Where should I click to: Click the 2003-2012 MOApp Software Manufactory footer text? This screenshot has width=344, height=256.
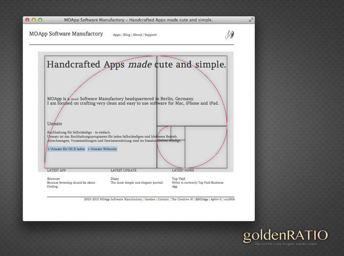[x=113, y=199]
